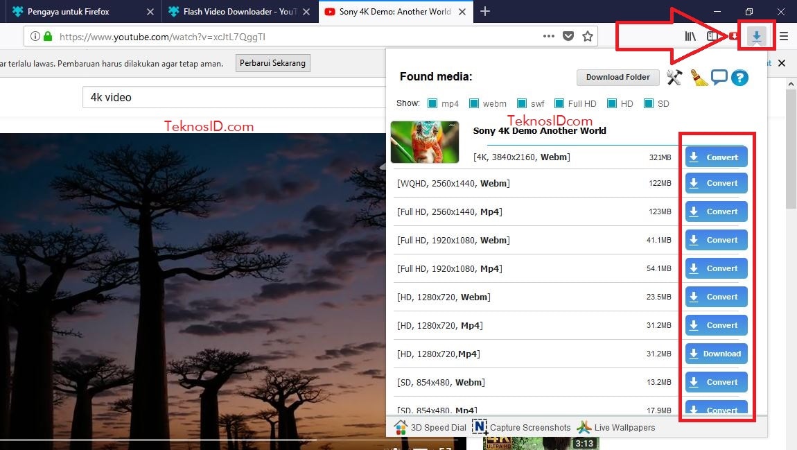Switch to Flash Video Downloader tab
797x450 pixels.
[240, 11]
